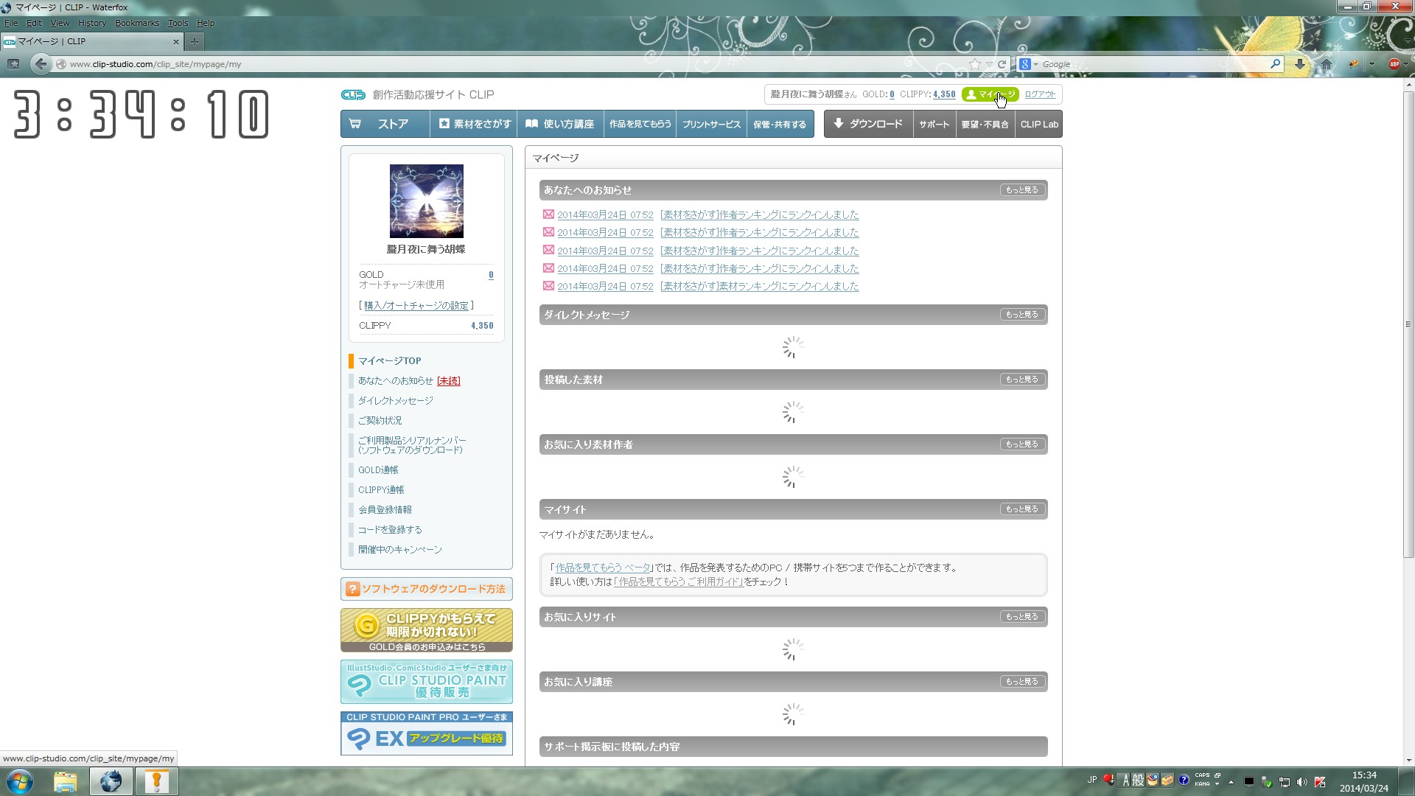Bookmark this page with the star icon
The height and width of the screenshot is (796, 1415).
pyautogui.click(x=975, y=64)
